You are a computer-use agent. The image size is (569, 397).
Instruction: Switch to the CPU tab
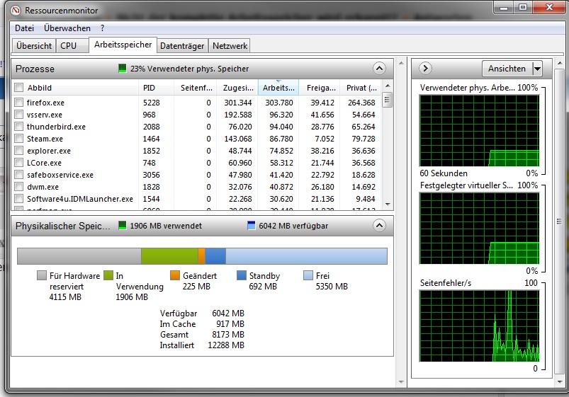72,46
